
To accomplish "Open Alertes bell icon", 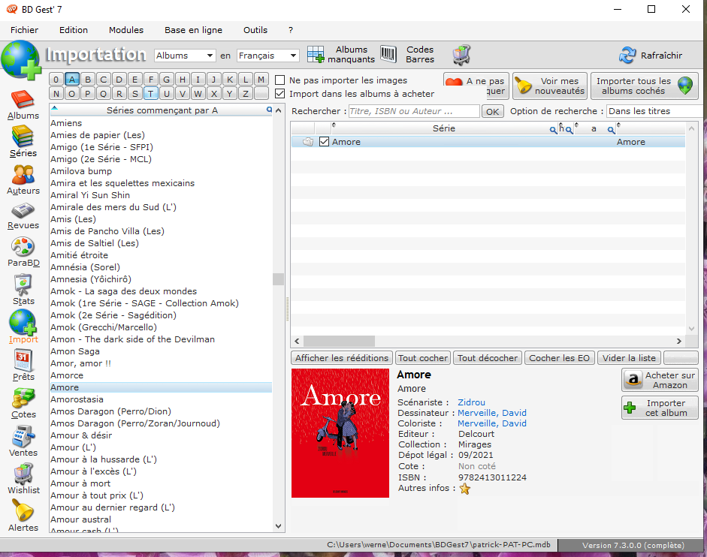I will click(x=23, y=514).
